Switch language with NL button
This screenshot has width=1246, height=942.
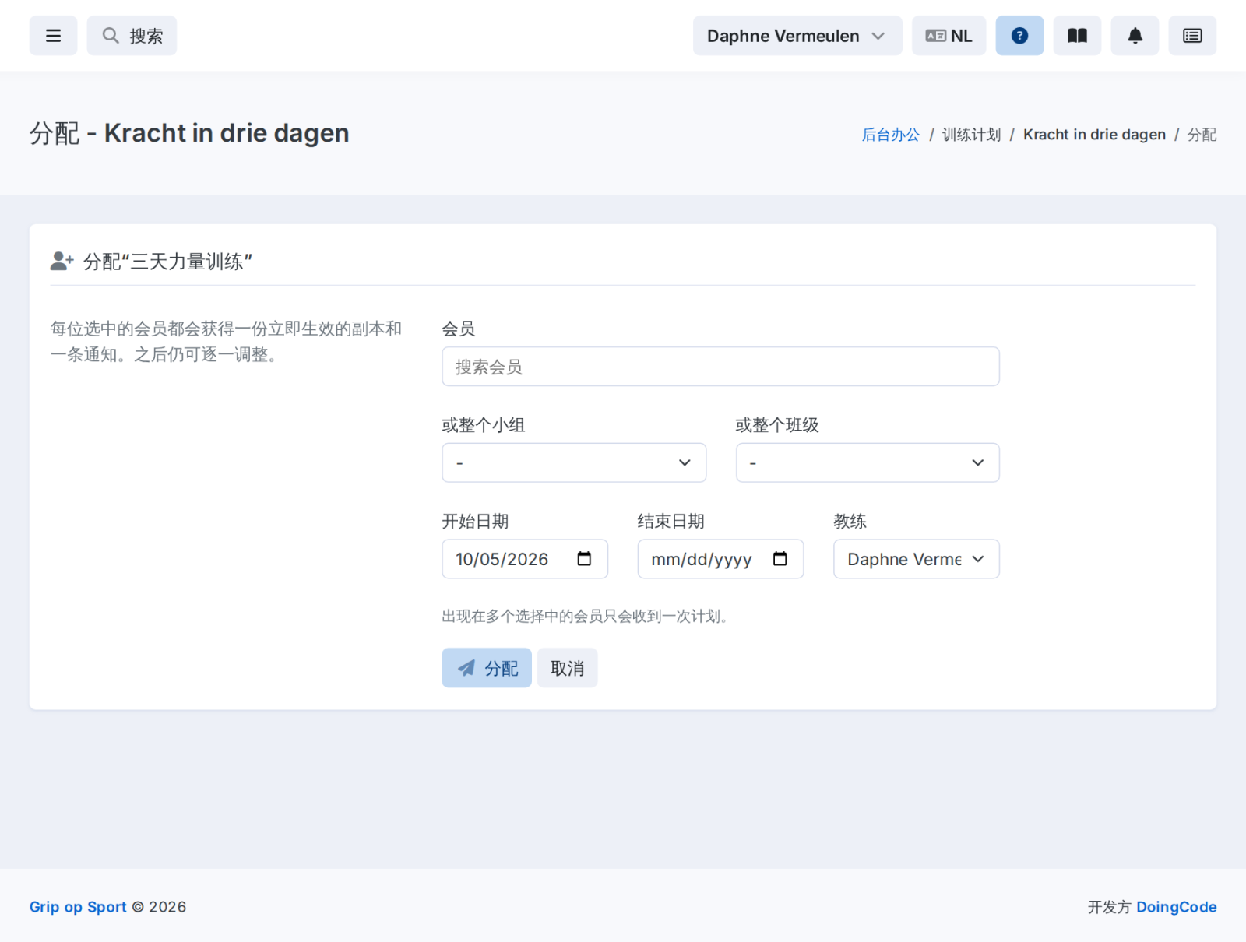tap(949, 36)
